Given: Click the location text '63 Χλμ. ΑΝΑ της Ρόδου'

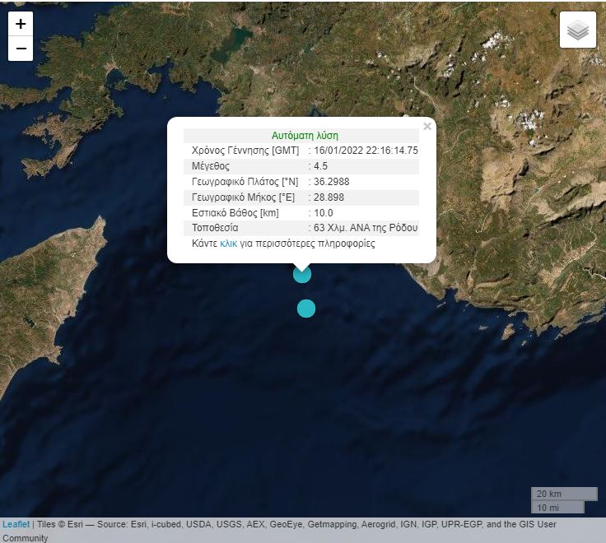Looking at the screenshot, I should click(x=366, y=228).
